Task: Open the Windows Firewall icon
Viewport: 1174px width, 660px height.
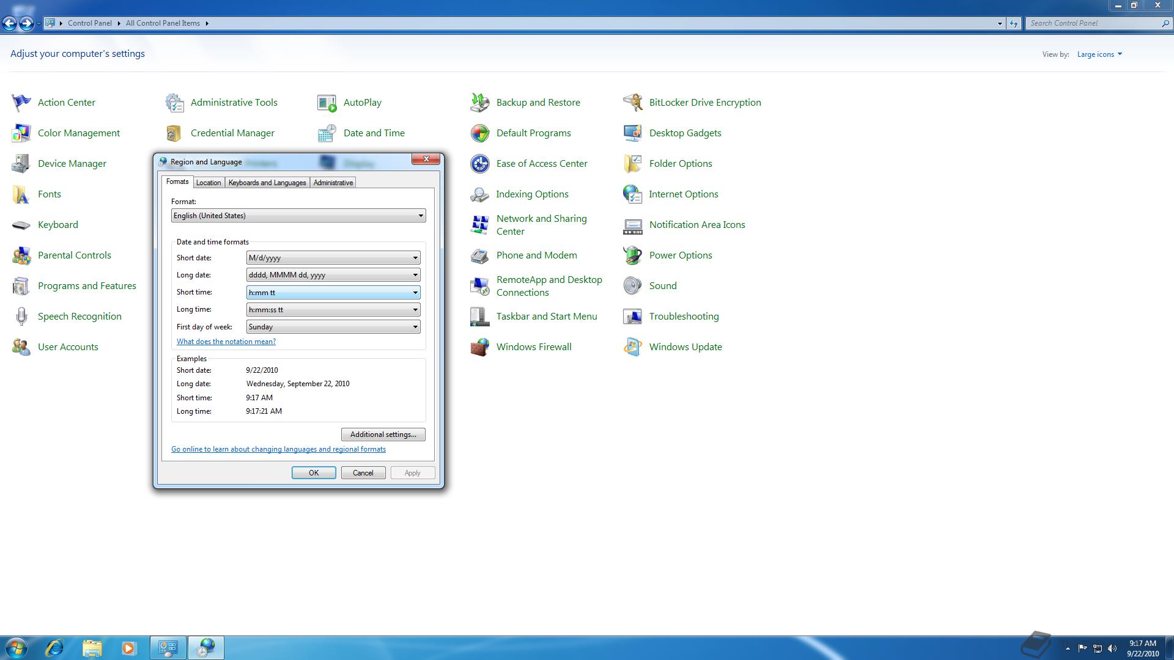Action: tap(480, 347)
